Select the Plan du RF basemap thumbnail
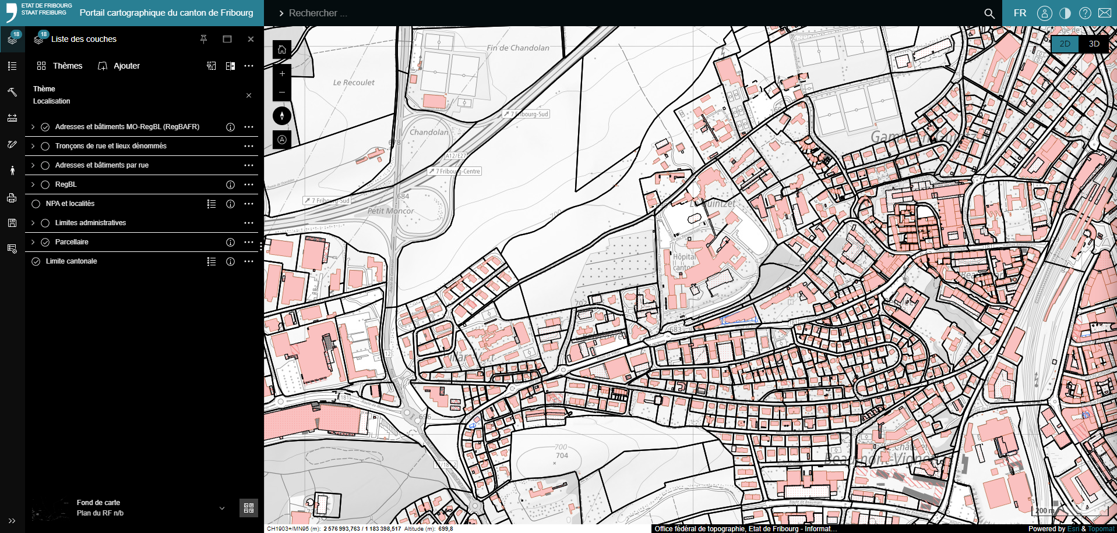1117x533 pixels. click(51, 509)
